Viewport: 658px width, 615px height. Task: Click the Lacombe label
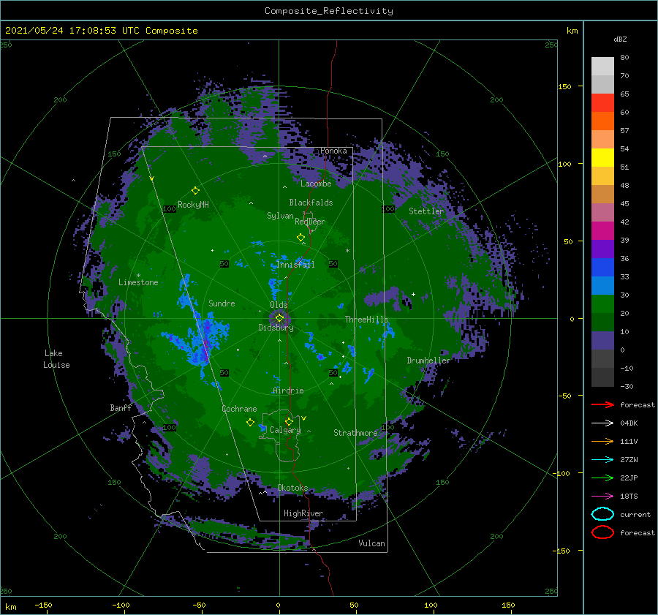(x=316, y=184)
